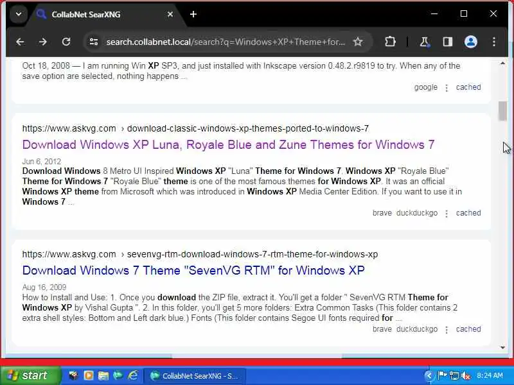Launch the orange media player Quick Launch icon
This screenshot has width=514, height=385.
click(89, 375)
